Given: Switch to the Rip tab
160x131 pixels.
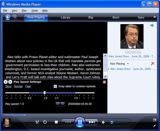Looking at the screenshot, I should coord(91,18).
